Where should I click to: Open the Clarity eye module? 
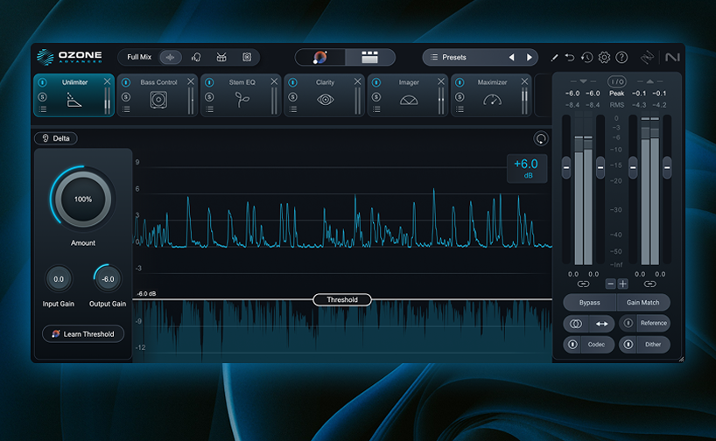click(x=325, y=100)
